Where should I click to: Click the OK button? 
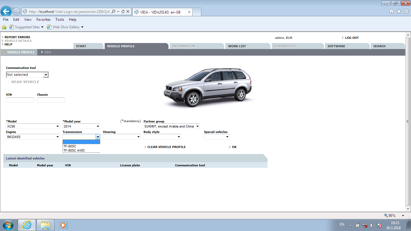pos(234,147)
